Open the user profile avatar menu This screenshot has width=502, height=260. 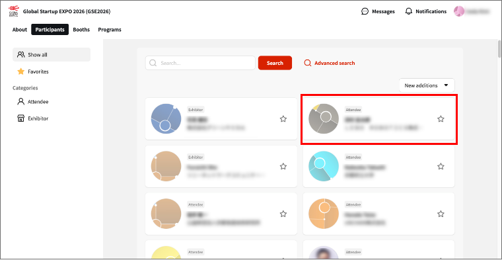click(459, 11)
